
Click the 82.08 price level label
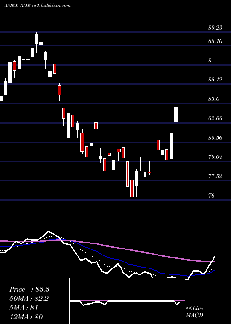coord(215,118)
